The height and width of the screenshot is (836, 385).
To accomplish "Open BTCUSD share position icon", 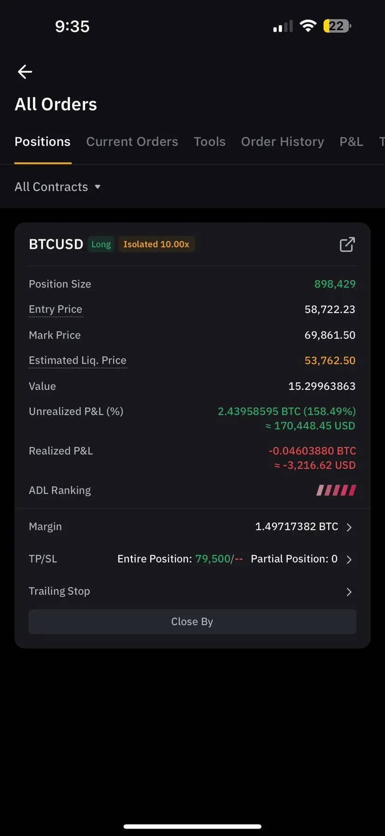I will point(347,245).
